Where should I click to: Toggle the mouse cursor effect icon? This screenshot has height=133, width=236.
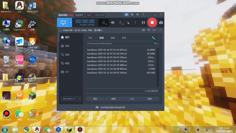coord(128,23)
